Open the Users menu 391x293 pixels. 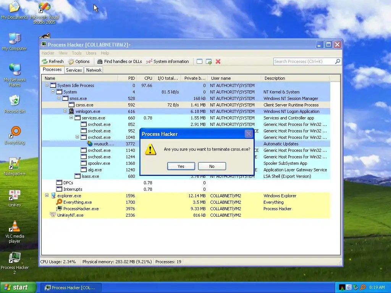(91, 53)
